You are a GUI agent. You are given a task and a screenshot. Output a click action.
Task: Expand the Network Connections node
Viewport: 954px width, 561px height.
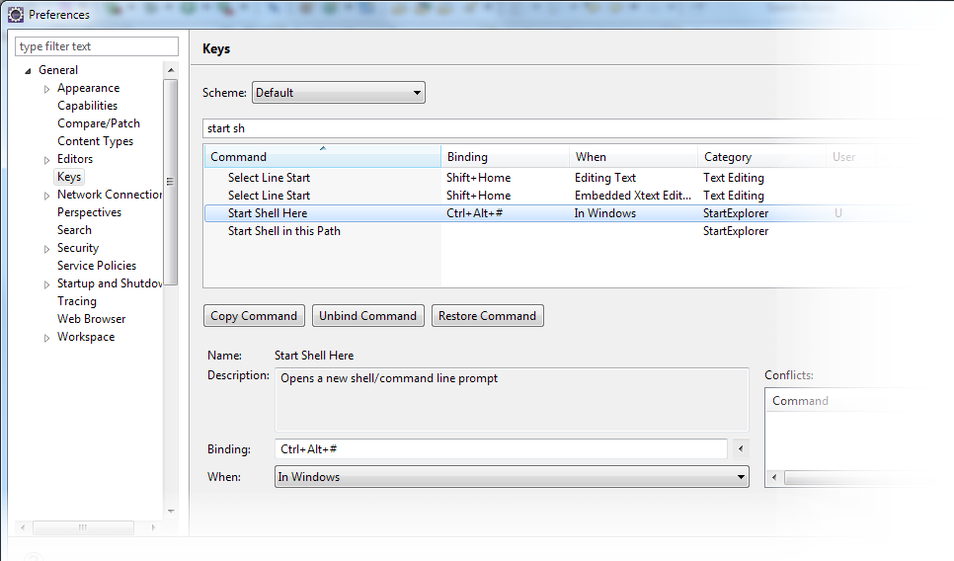(x=46, y=196)
